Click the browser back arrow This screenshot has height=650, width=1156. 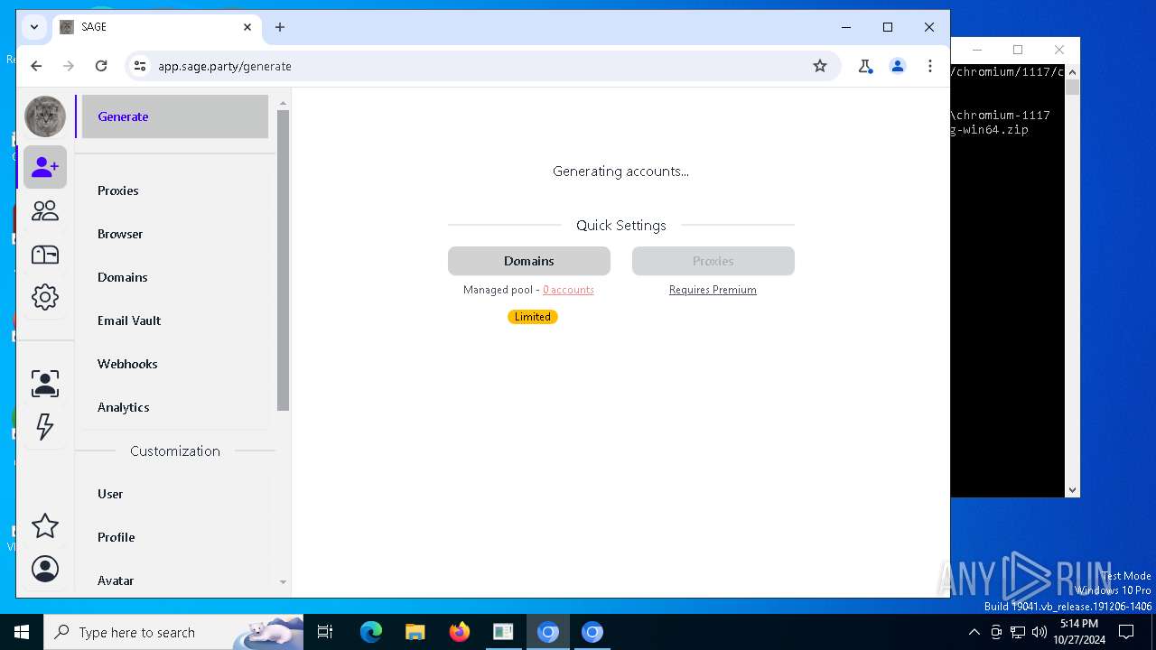point(36,66)
